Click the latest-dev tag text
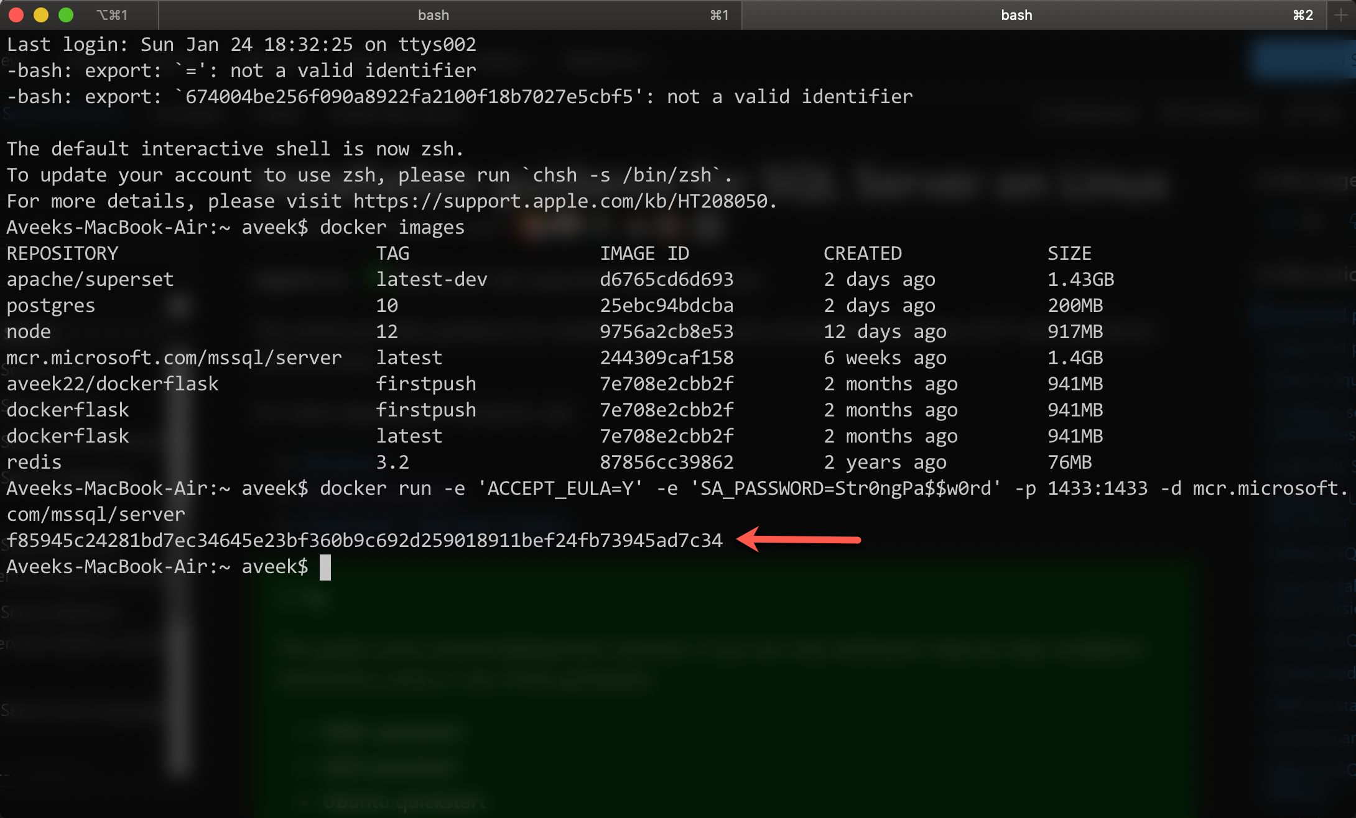This screenshot has width=1356, height=818. tap(431, 280)
